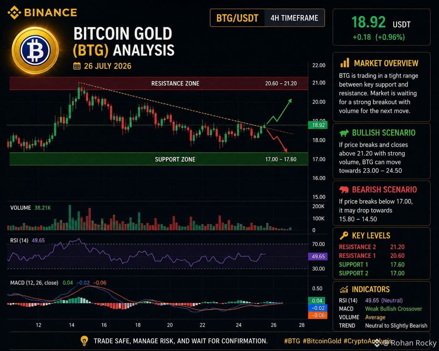Click the purple 49.65 RSI axis tag
Screen dimensions: 439x351
click(318, 257)
